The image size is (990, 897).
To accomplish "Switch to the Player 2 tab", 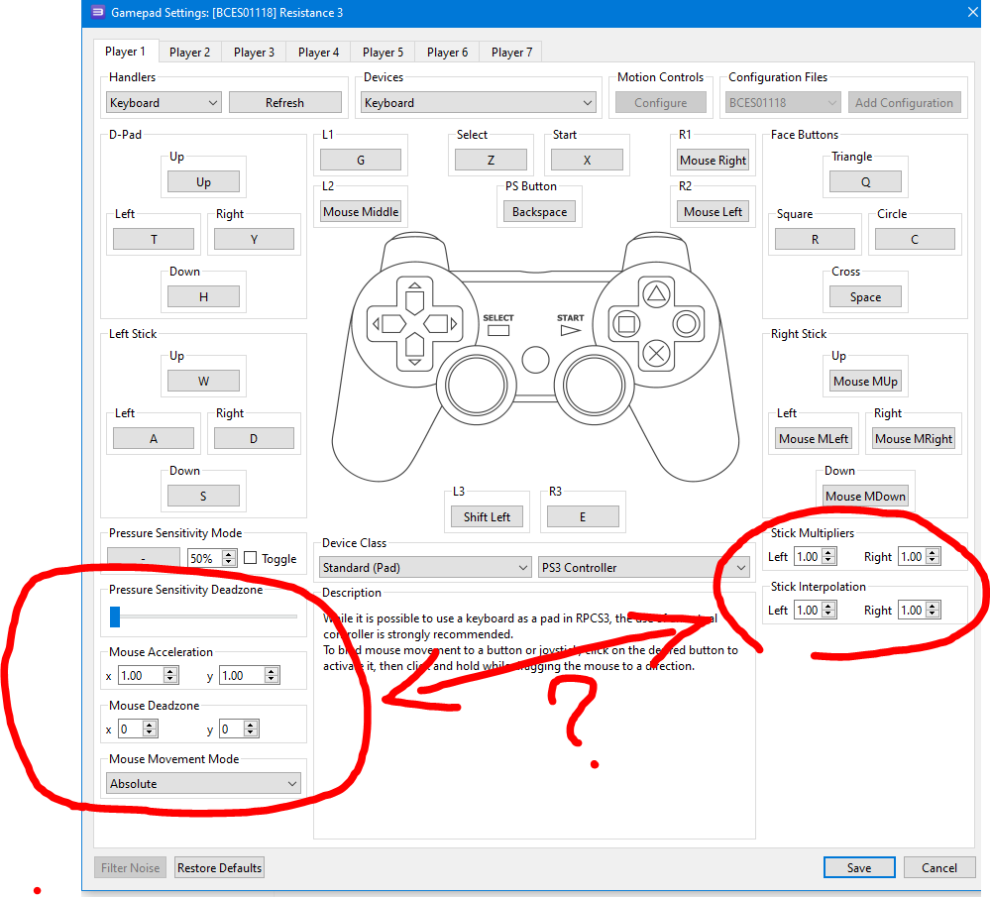I will click(x=189, y=53).
